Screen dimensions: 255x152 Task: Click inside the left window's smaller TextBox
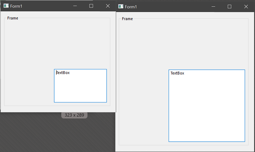[x=80, y=89]
